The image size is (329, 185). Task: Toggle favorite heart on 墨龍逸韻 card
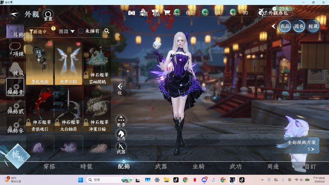click(49, 44)
